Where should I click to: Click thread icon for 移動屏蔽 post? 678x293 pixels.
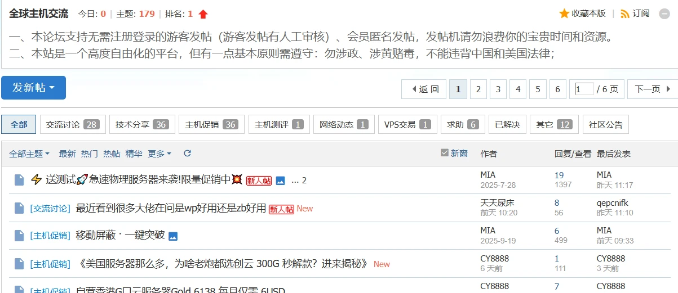pos(19,236)
